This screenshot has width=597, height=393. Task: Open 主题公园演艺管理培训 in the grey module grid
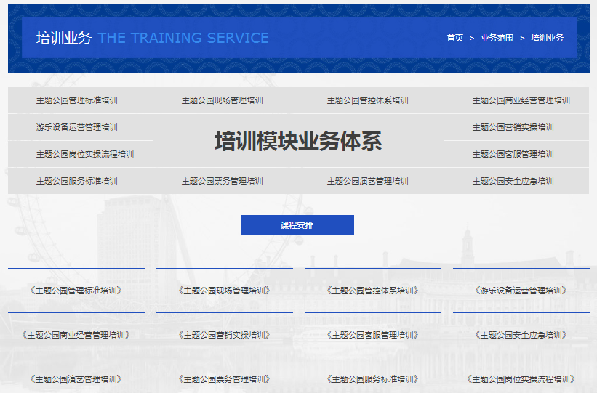click(368, 181)
